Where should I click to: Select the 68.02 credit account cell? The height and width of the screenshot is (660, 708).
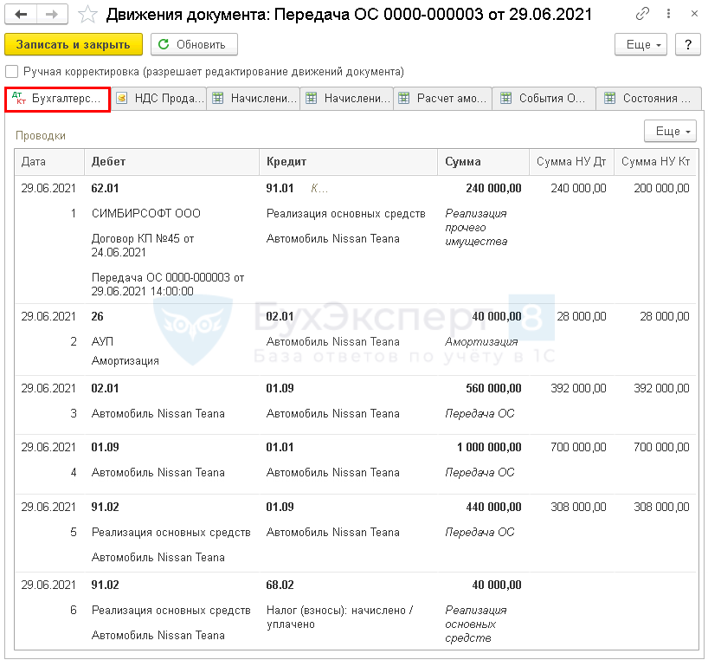[280, 586]
